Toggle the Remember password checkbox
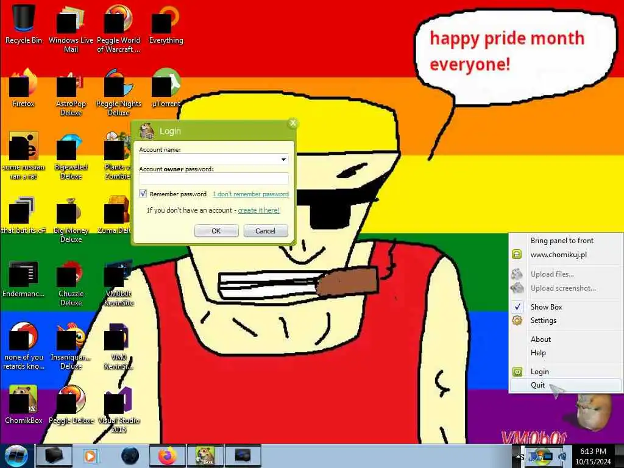The width and height of the screenshot is (624, 468). 143,194
